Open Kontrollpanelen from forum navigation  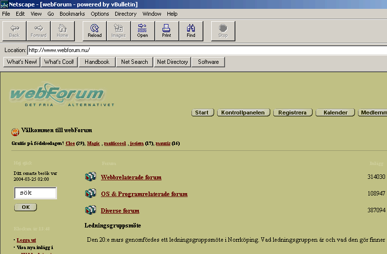[243, 113]
